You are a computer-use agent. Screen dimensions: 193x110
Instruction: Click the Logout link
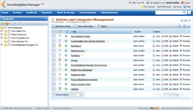186,3
